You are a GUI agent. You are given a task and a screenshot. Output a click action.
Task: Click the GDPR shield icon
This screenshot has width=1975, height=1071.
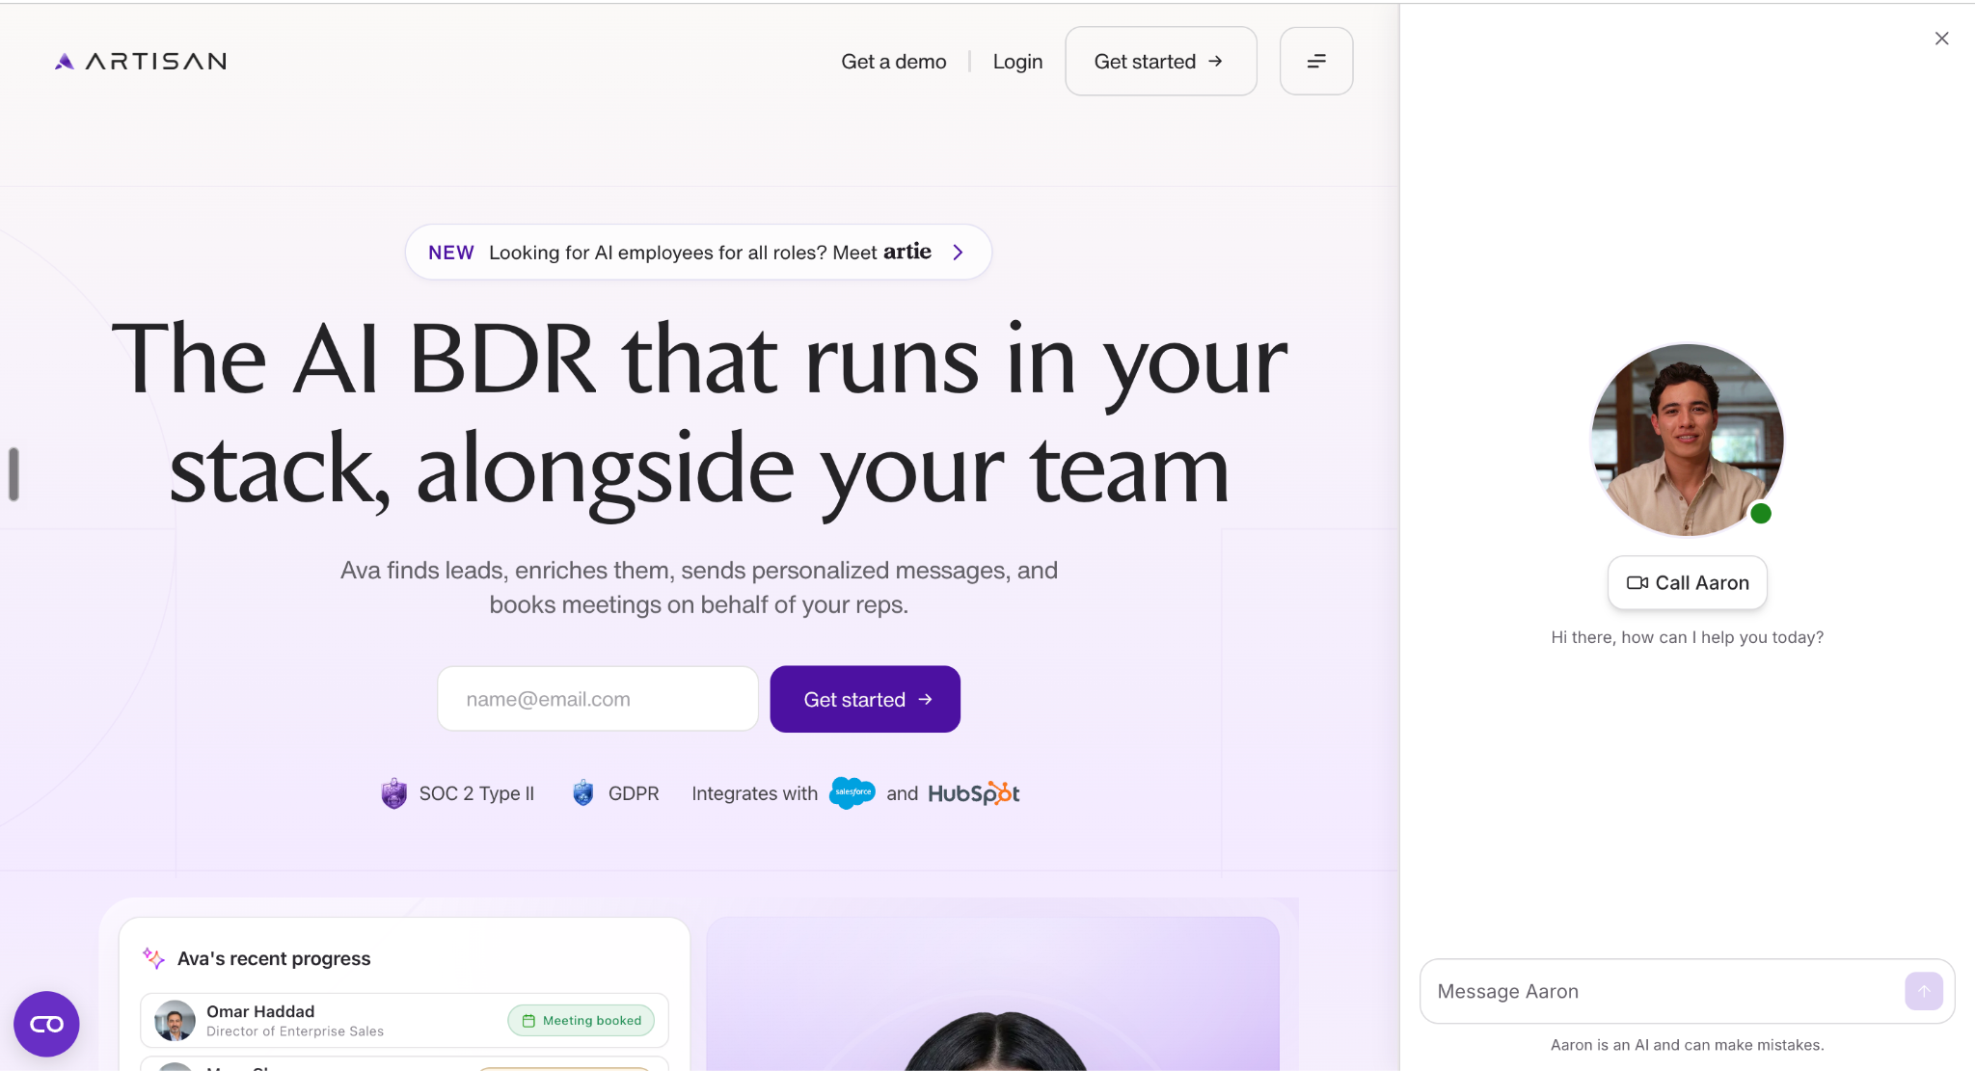tap(583, 793)
